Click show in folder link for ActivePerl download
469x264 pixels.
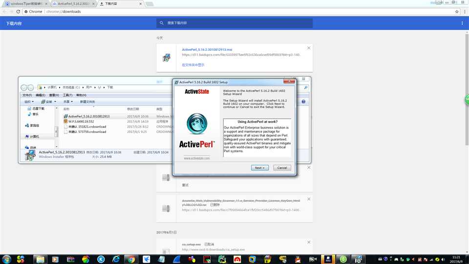193,65
